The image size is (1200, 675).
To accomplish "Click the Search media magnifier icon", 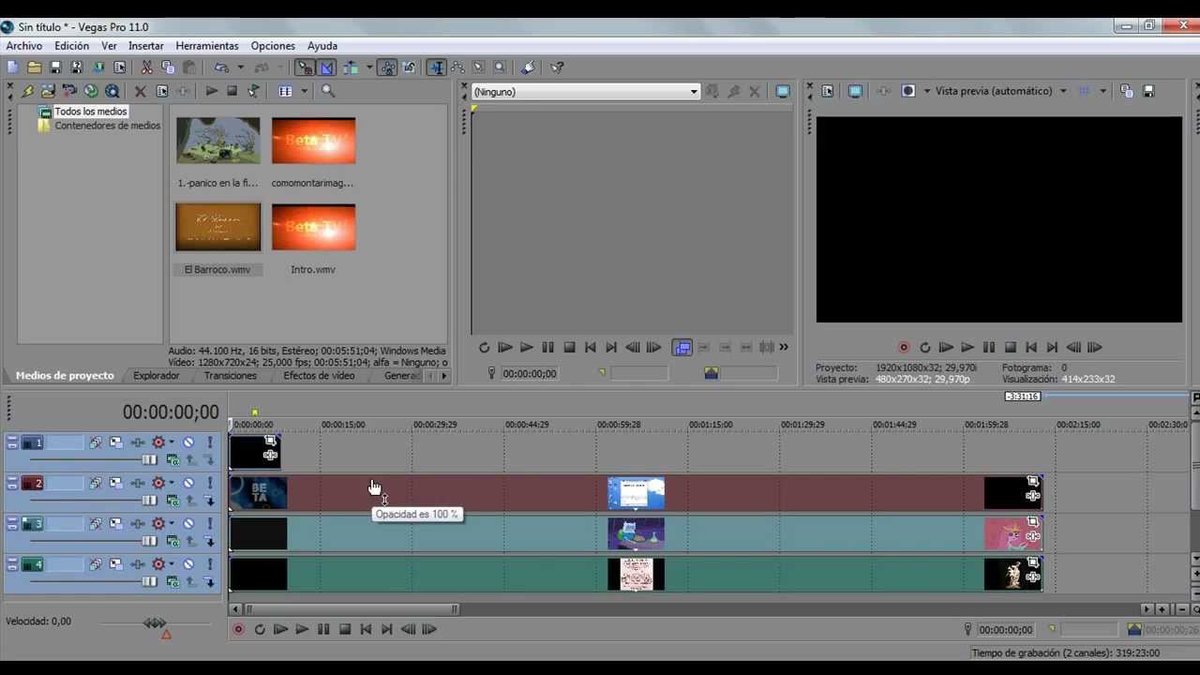I will pos(328,91).
